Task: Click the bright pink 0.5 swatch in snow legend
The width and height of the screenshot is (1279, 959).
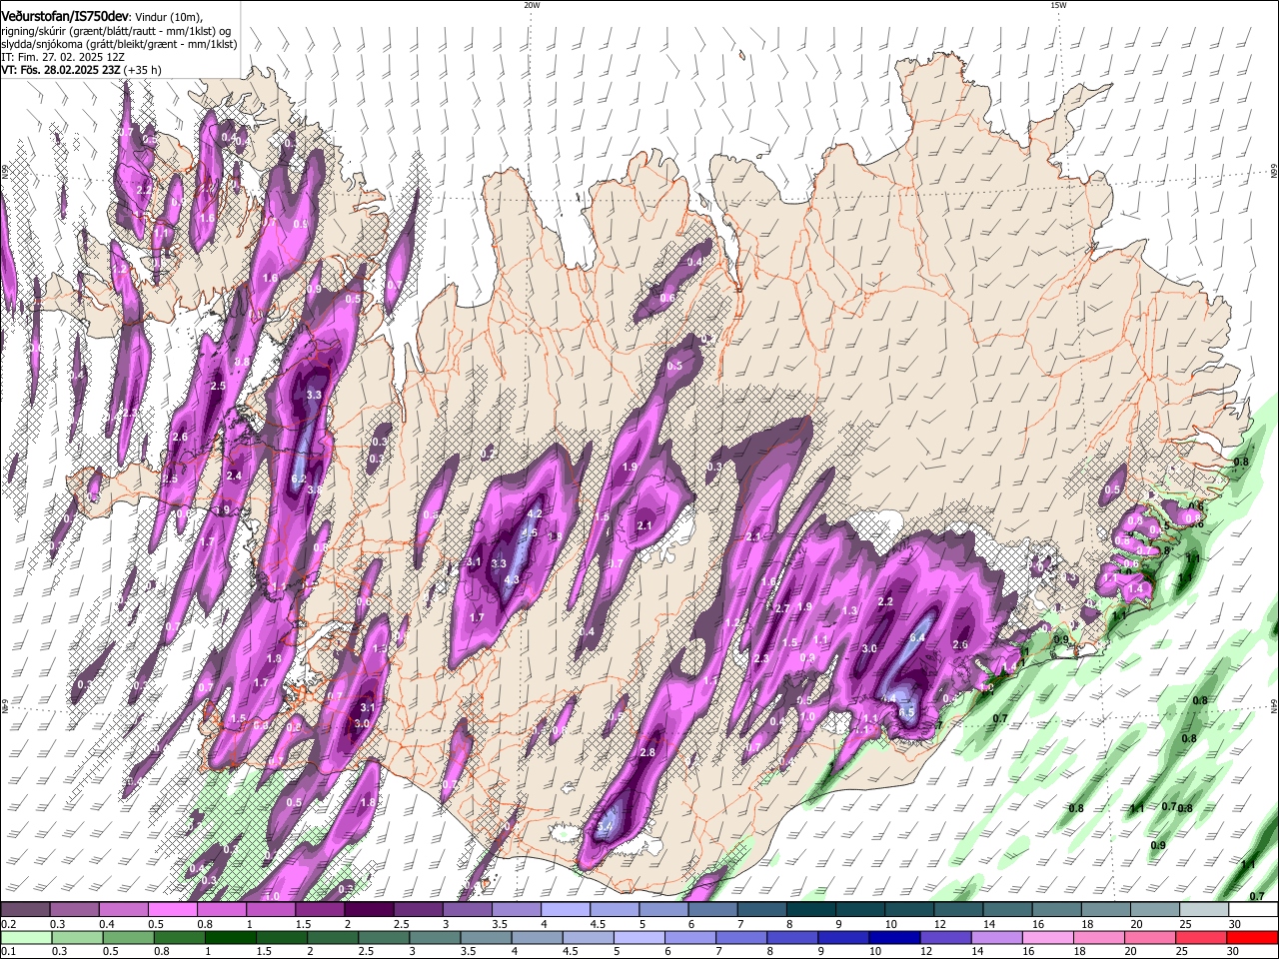Action: tap(171, 910)
